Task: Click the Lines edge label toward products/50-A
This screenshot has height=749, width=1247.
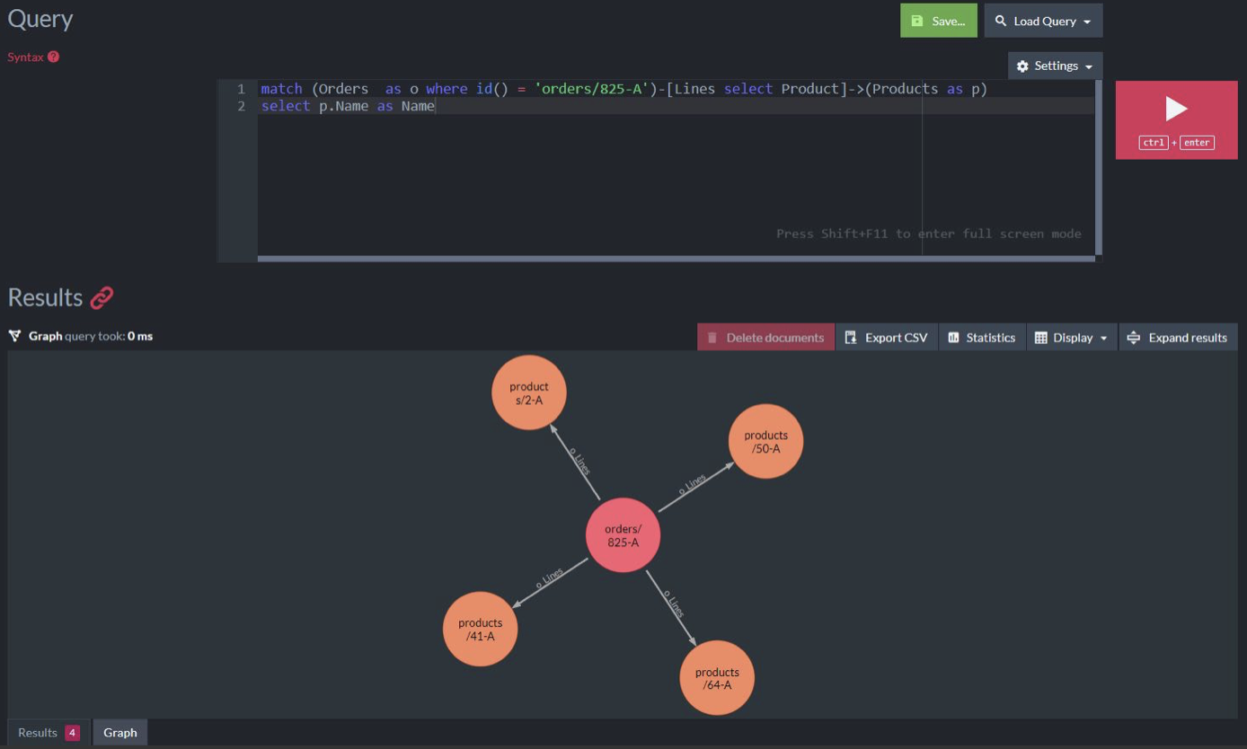Action: click(x=692, y=486)
